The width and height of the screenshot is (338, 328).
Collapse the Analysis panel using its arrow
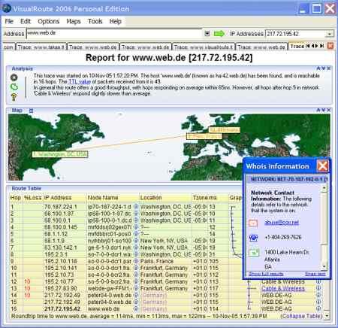pos(318,68)
